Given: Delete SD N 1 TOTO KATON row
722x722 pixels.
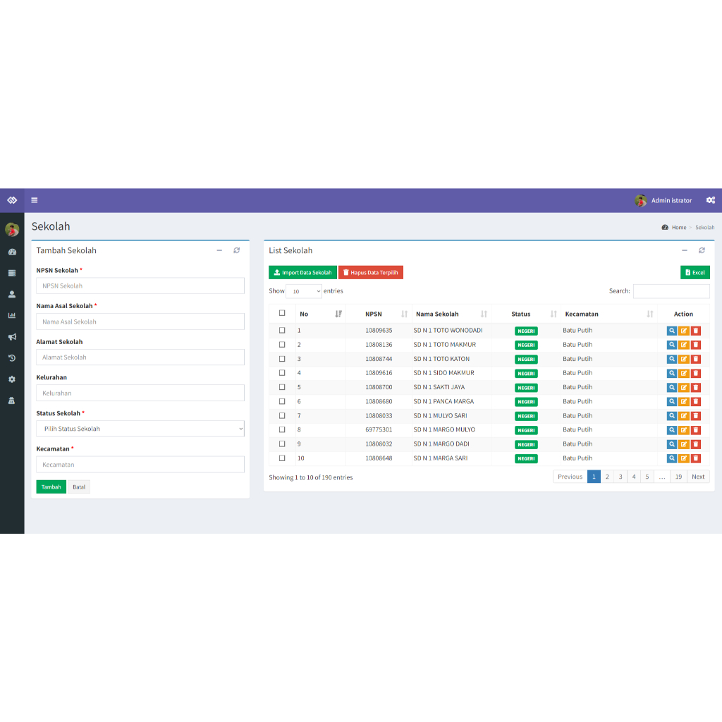Looking at the screenshot, I should click(x=696, y=359).
